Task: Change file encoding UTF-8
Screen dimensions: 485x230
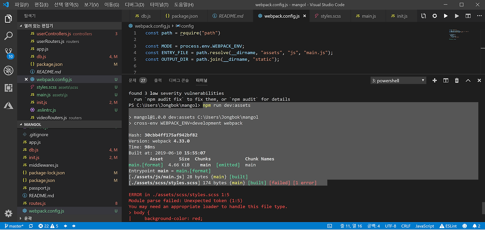Action: pos(390,226)
